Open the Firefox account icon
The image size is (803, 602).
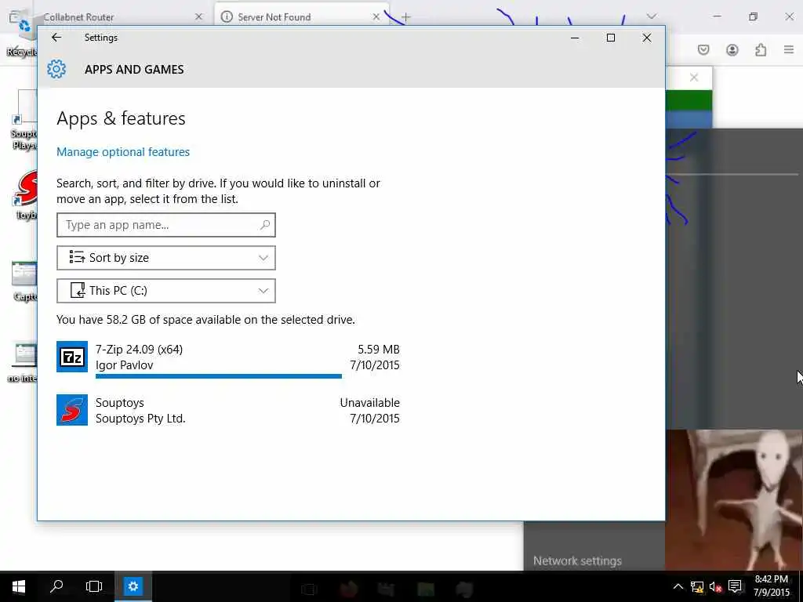point(732,49)
